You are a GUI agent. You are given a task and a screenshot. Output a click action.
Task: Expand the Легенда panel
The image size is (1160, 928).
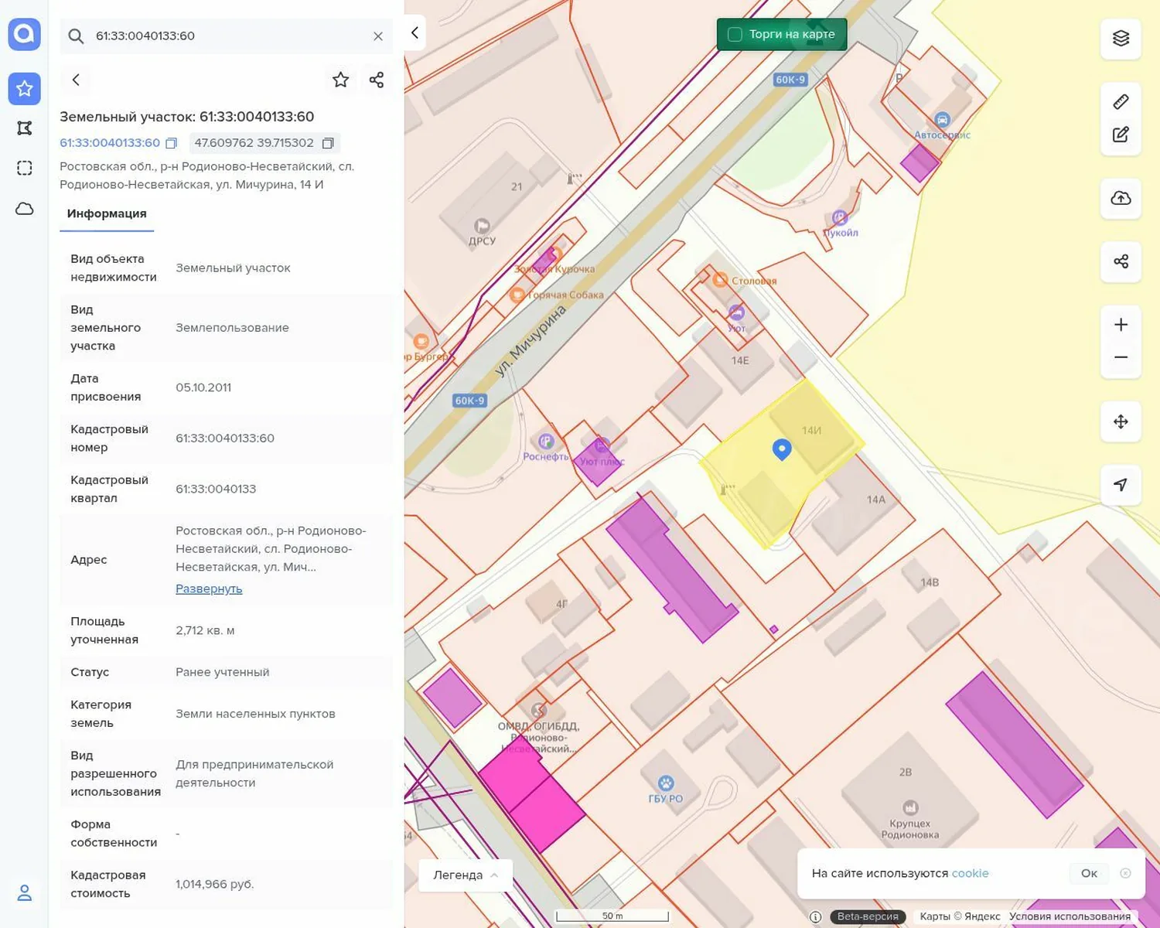tap(466, 875)
